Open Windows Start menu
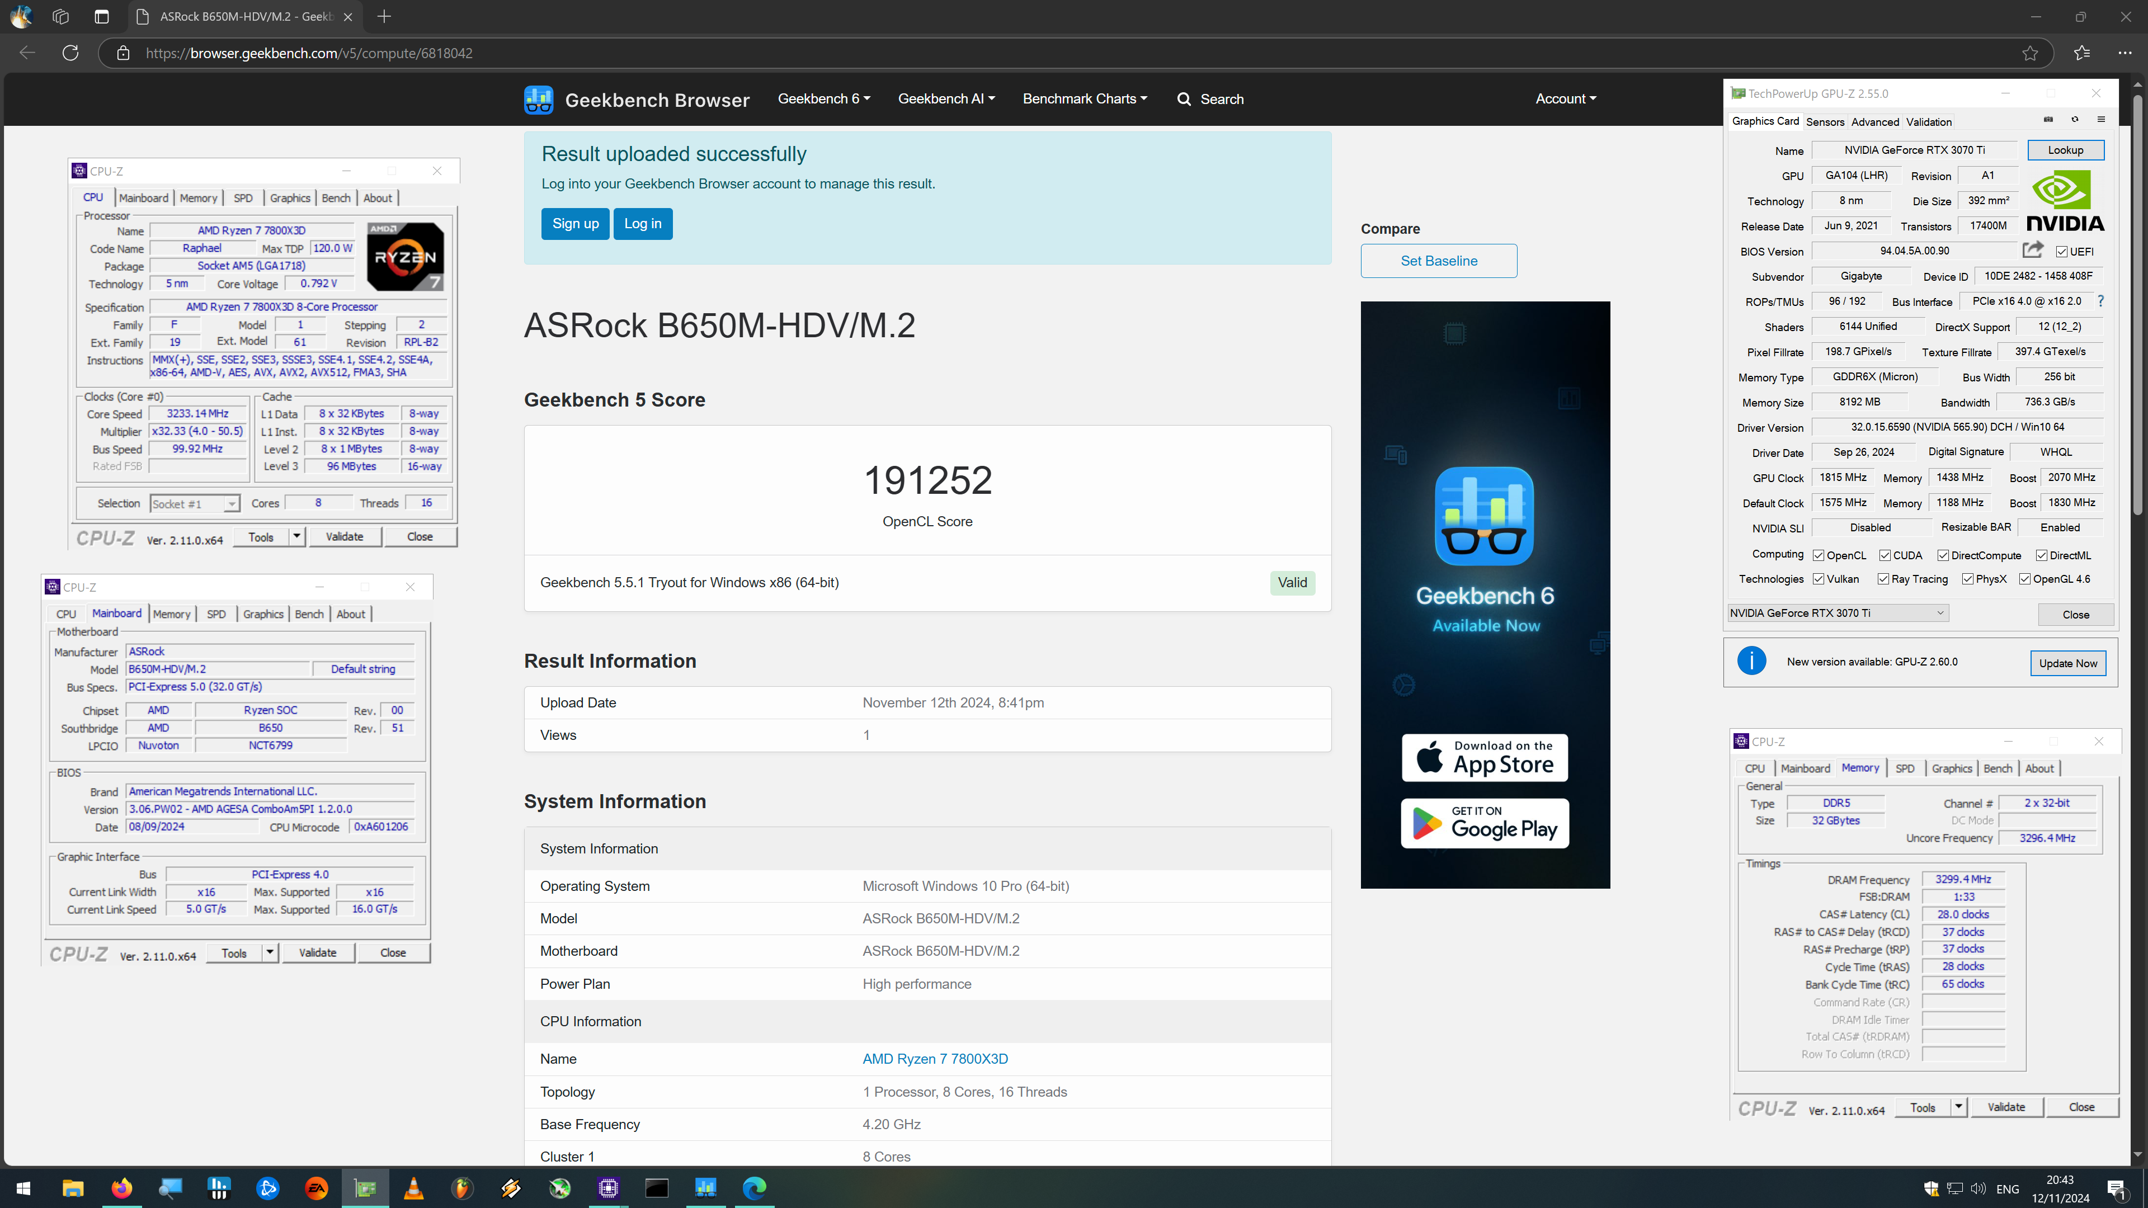The image size is (2148, 1208). click(x=23, y=1188)
